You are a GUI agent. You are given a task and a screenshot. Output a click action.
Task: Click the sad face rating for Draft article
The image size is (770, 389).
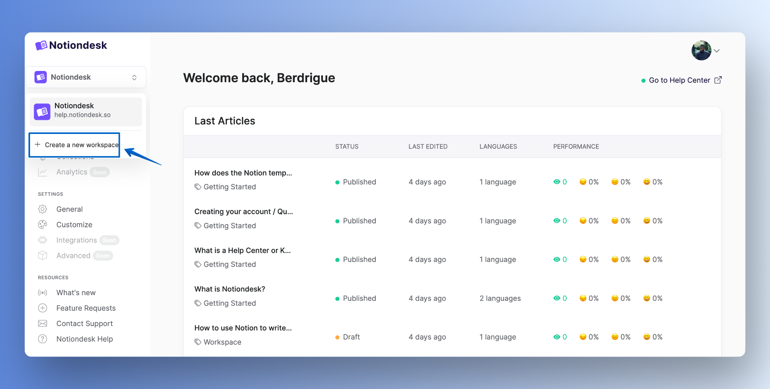pos(583,337)
